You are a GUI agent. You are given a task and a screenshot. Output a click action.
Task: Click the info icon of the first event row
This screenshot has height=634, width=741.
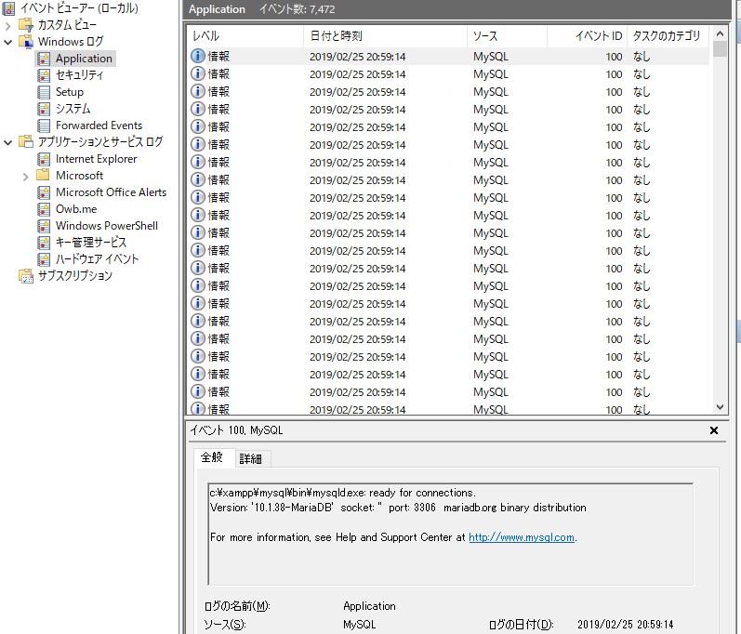pos(197,56)
